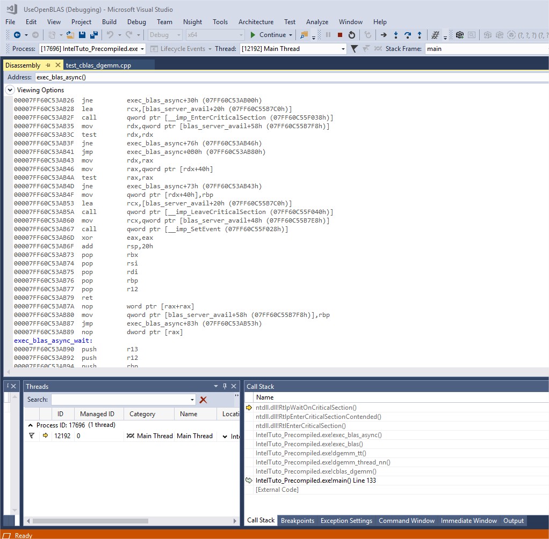Click the green arrow icon beside main() Line 133
The height and width of the screenshot is (539, 549).
(249, 481)
